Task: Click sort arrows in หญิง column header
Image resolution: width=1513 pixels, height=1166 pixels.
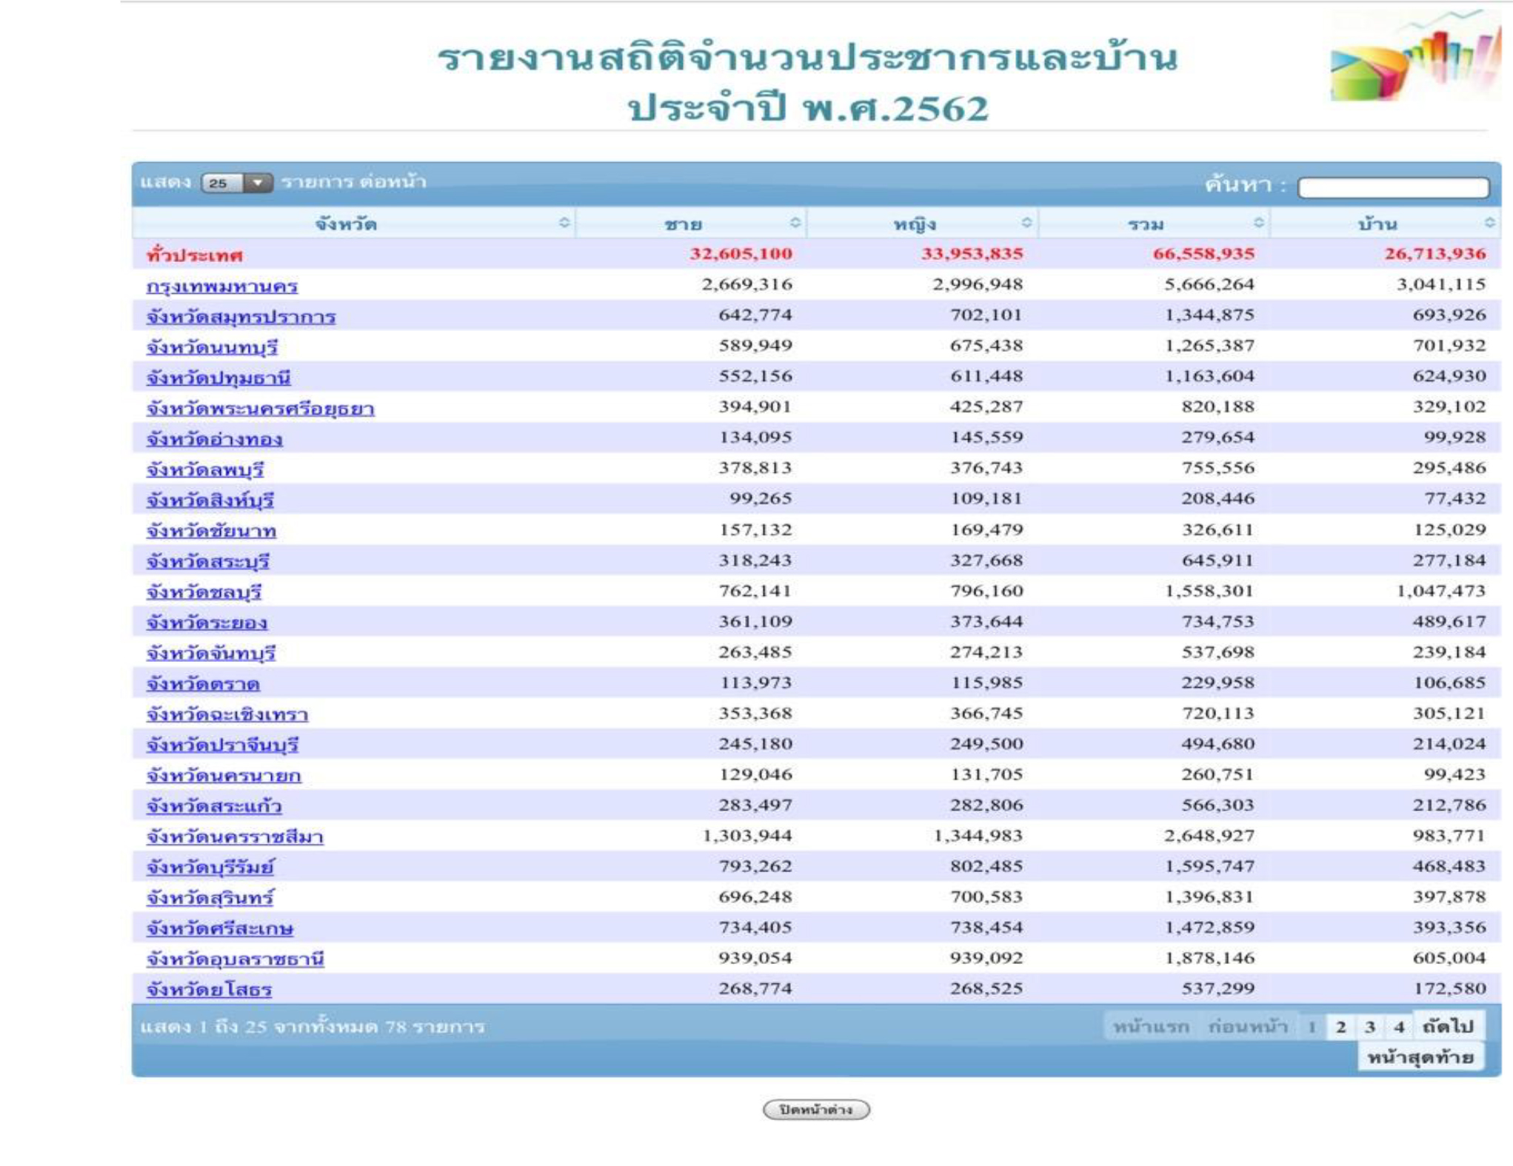Action: [x=1026, y=223]
